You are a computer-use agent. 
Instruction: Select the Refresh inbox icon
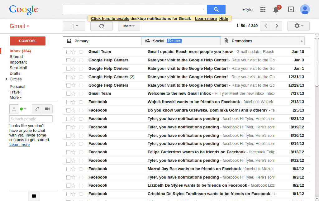point(101,26)
